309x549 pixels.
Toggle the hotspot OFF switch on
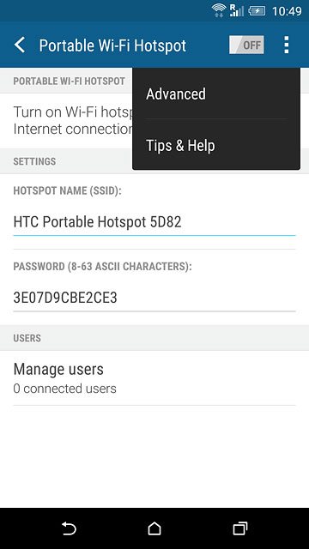click(x=246, y=45)
